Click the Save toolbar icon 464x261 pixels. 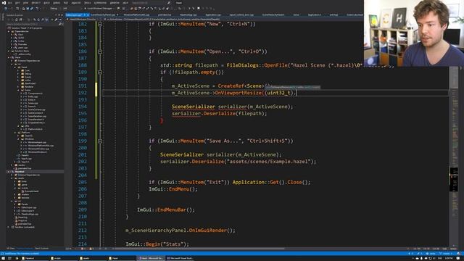28,8
